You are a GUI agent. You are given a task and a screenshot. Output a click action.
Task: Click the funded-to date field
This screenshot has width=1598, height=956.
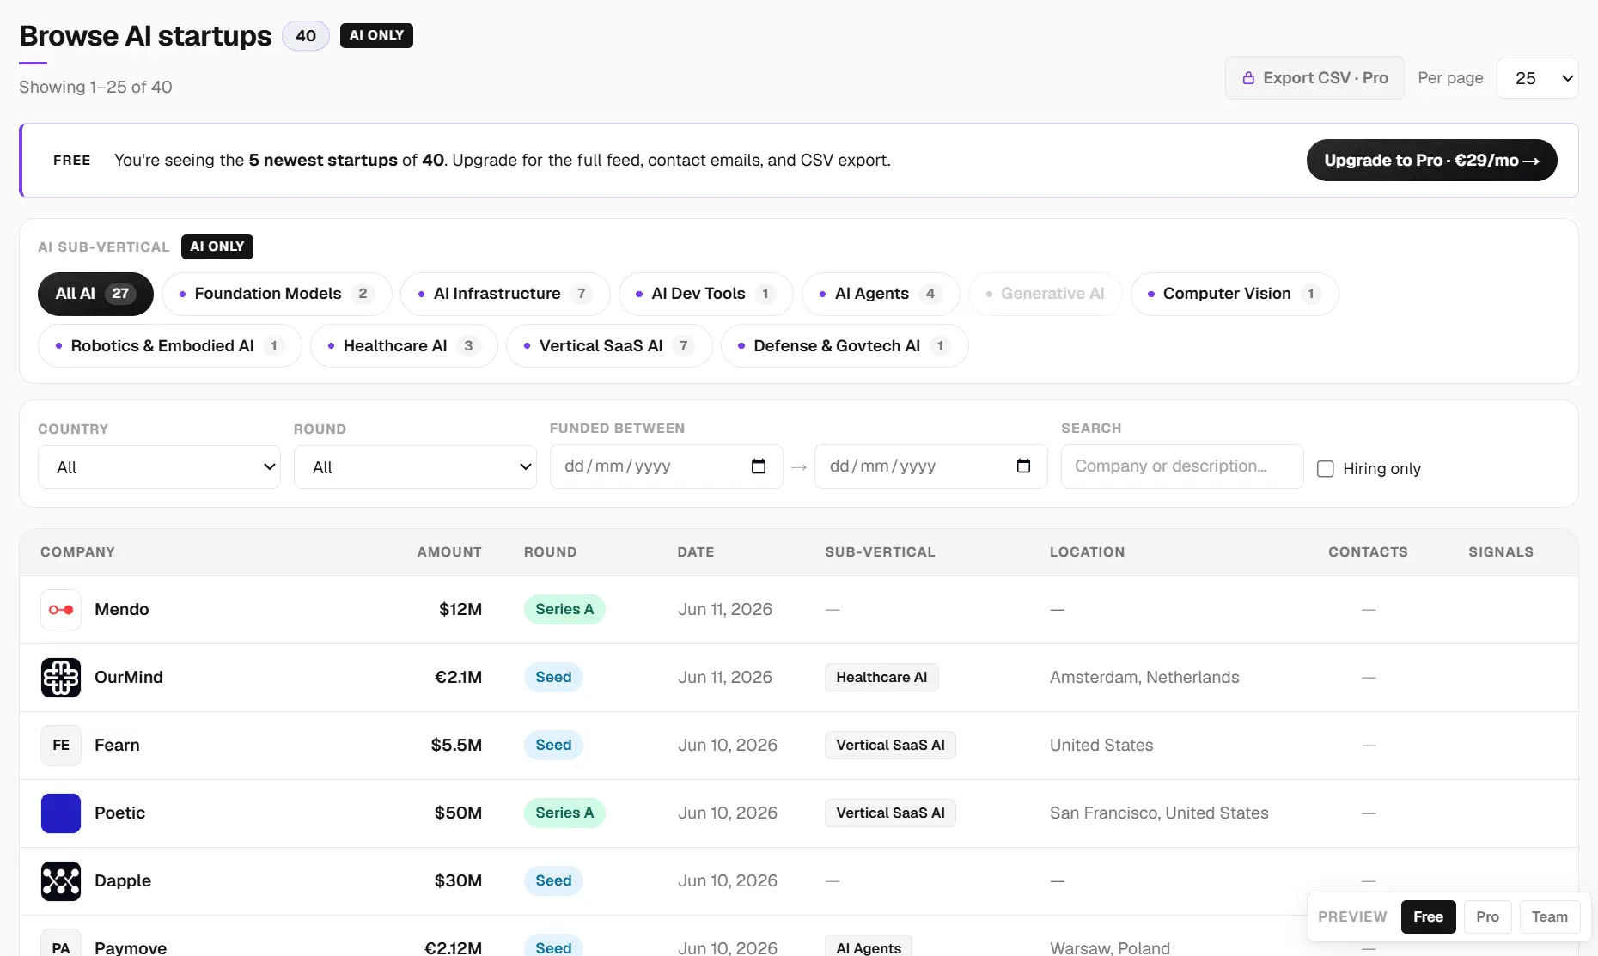pyautogui.click(x=930, y=466)
